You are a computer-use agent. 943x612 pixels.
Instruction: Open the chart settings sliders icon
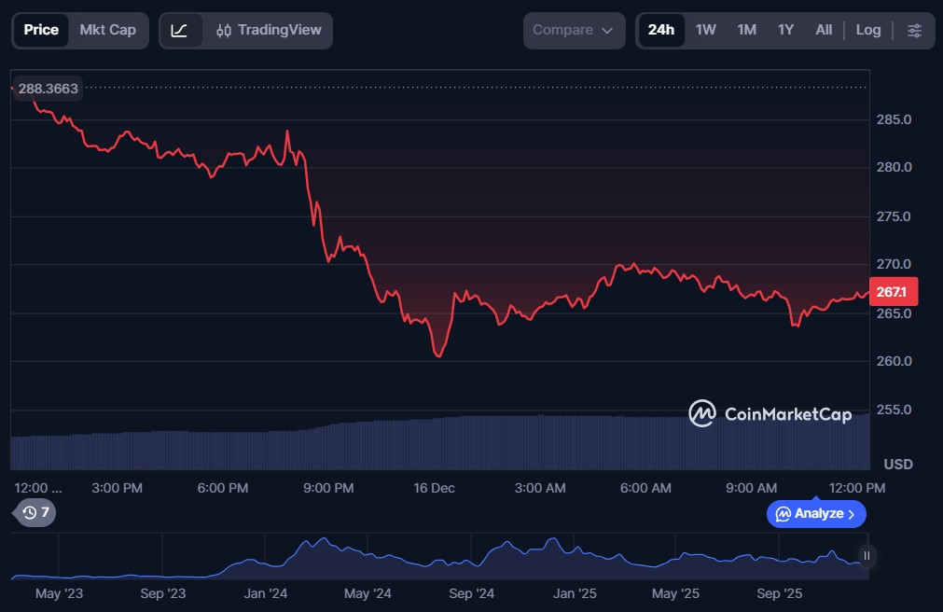[x=914, y=30]
